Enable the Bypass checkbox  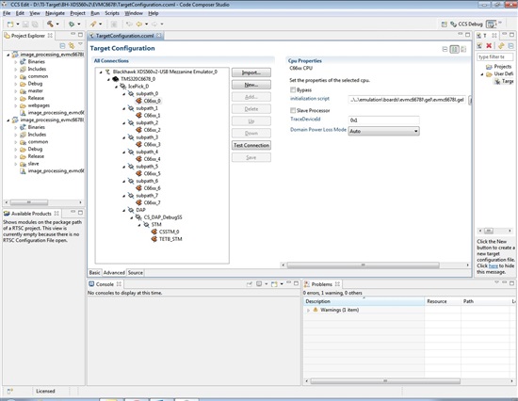[293, 89]
